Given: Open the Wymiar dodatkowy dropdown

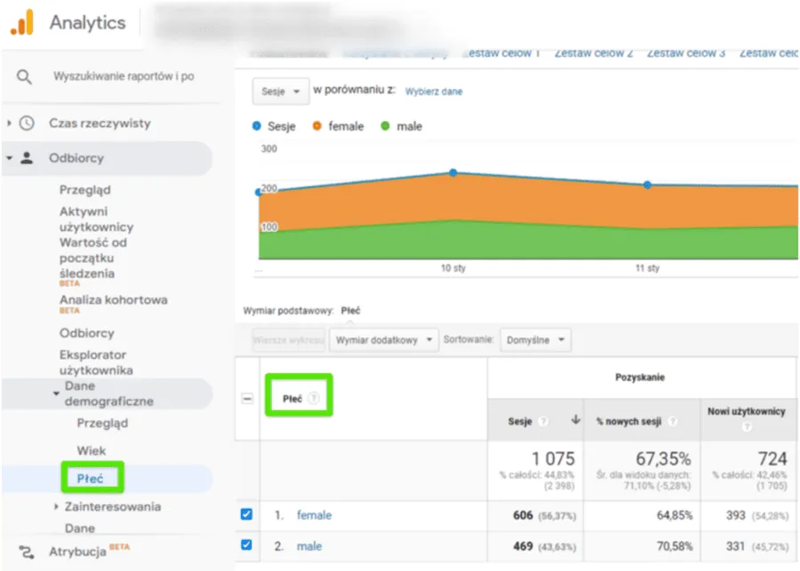Looking at the screenshot, I should click(x=383, y=340).
